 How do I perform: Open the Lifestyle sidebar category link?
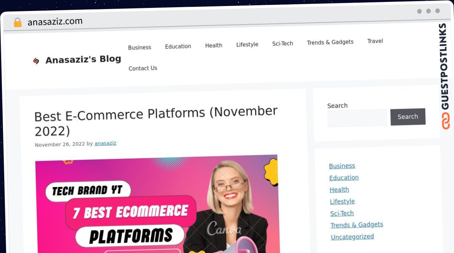click(x=342, y=202)
